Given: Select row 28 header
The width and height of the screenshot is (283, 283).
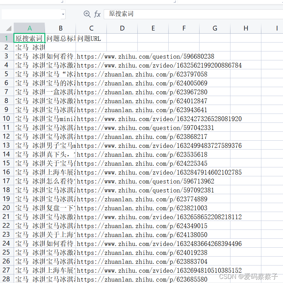Looking at the screenshot, I should point(7,279).
